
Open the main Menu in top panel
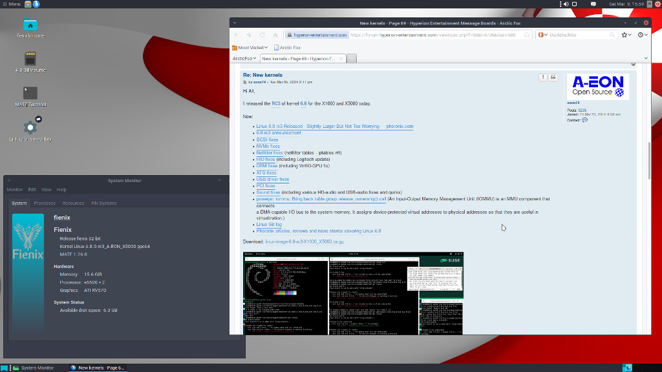(x=12, y=4)
